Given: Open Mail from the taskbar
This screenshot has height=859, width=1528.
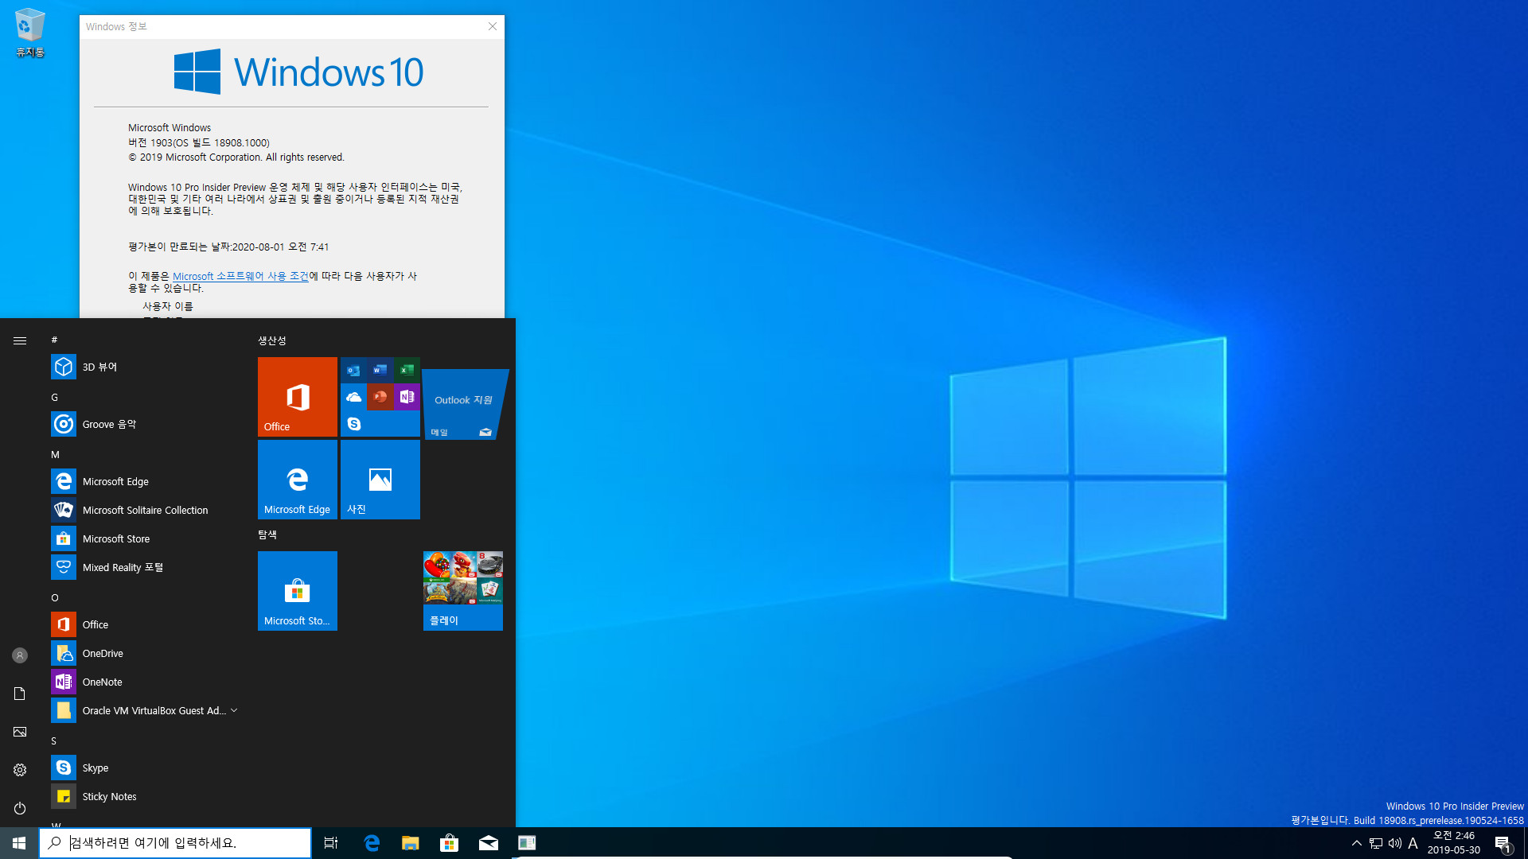Looking at the screenshot, I should point(489,843).
